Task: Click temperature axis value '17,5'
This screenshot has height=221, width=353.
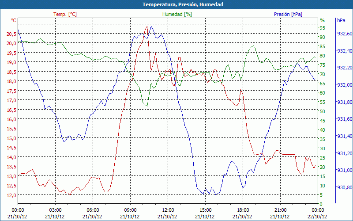Action: [11, 91]
